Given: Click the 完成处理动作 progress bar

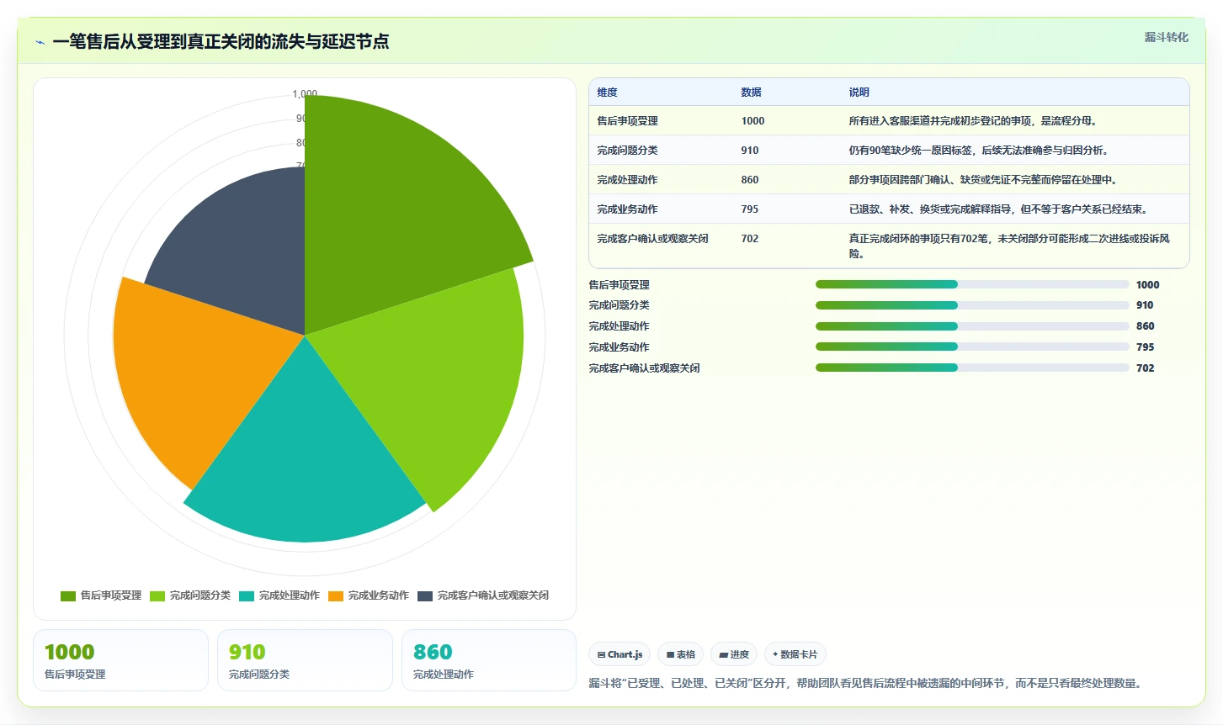Looking at the screenshot, I should click(972, 326).
